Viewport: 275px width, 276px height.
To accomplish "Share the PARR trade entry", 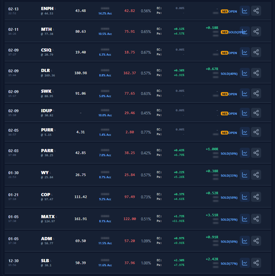I will click(256, 153).
